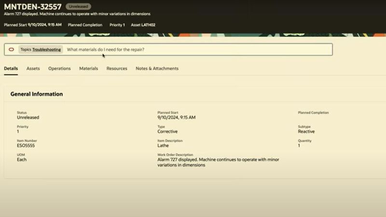
Task: Go to the Operations tab
Action: pyautogui.click(x=59, y=68)
